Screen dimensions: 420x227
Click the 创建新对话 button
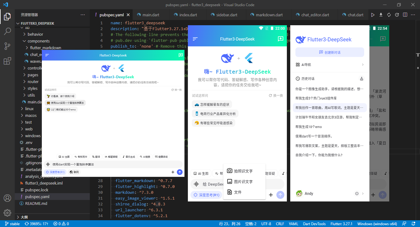tap(330, 52)
